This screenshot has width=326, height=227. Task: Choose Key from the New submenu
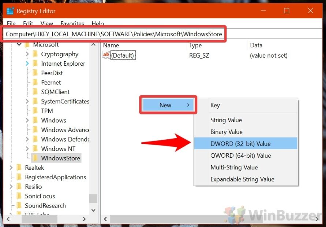point(246,105)
